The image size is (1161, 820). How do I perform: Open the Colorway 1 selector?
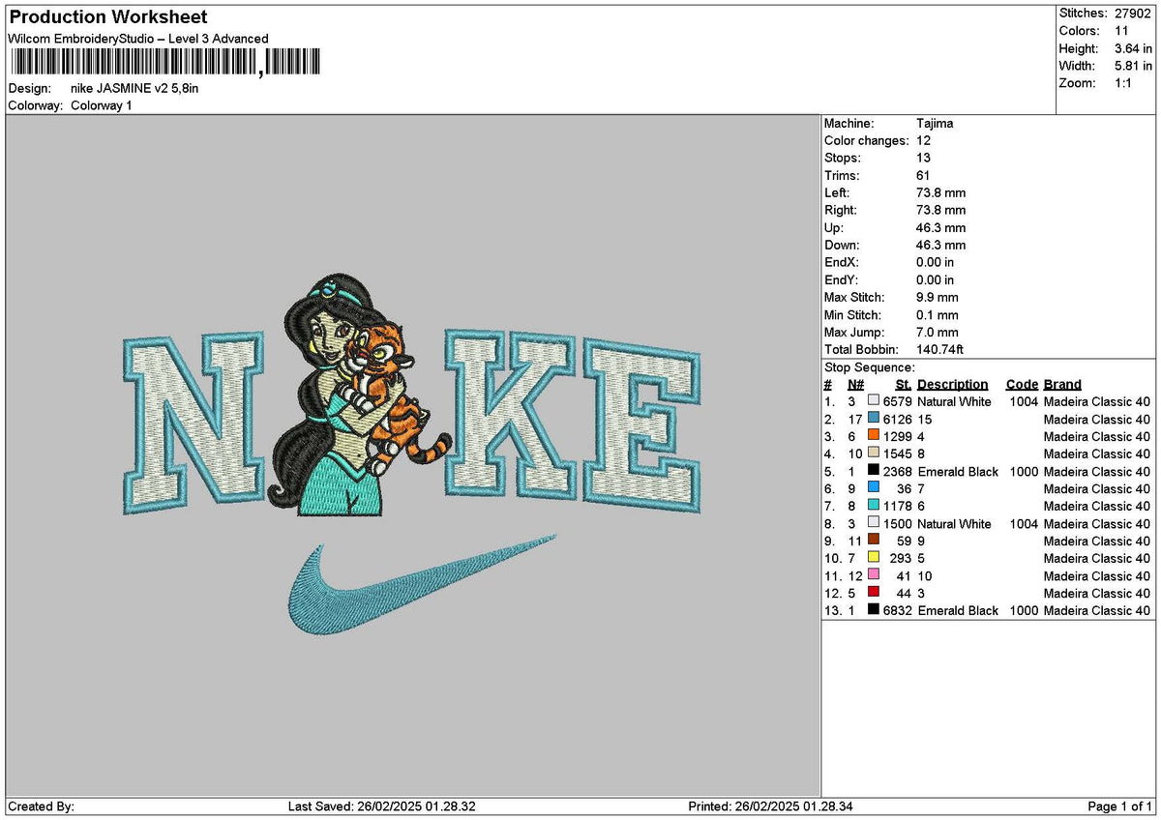pos(104,105)
